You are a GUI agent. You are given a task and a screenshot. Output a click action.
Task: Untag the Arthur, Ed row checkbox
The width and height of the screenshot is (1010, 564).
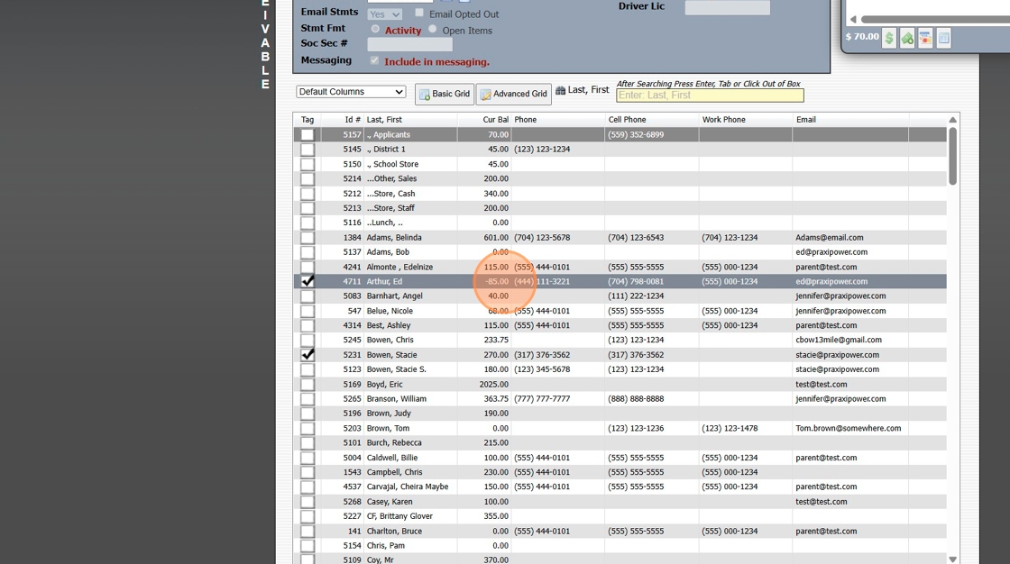click(x=308, y=281)
